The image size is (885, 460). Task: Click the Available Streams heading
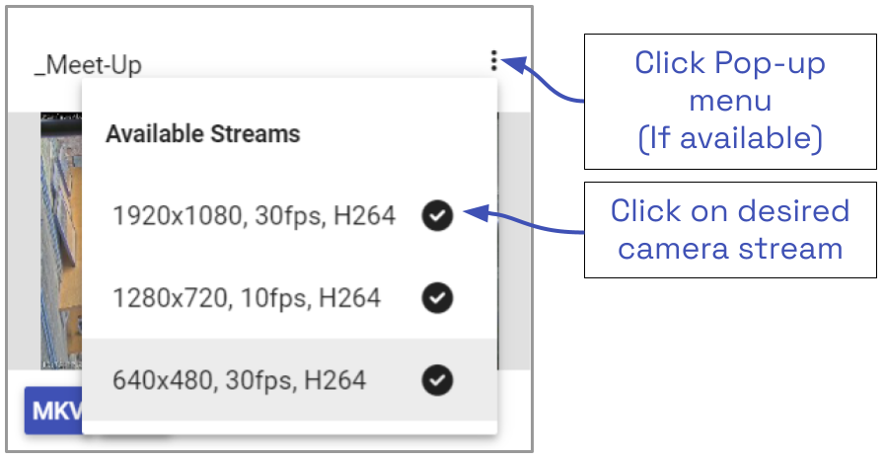[x=202, y=133]
